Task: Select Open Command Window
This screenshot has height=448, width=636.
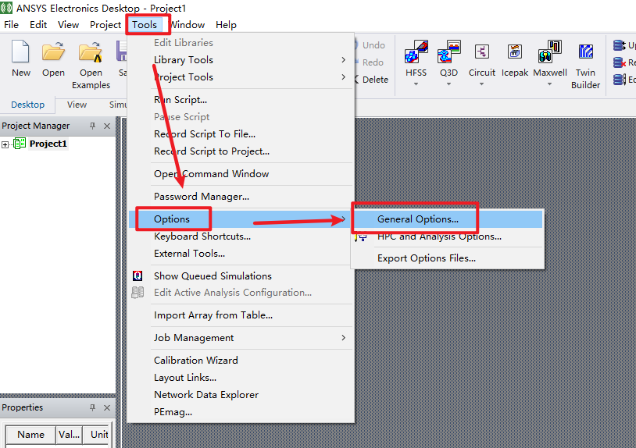Action: point(211,174)
